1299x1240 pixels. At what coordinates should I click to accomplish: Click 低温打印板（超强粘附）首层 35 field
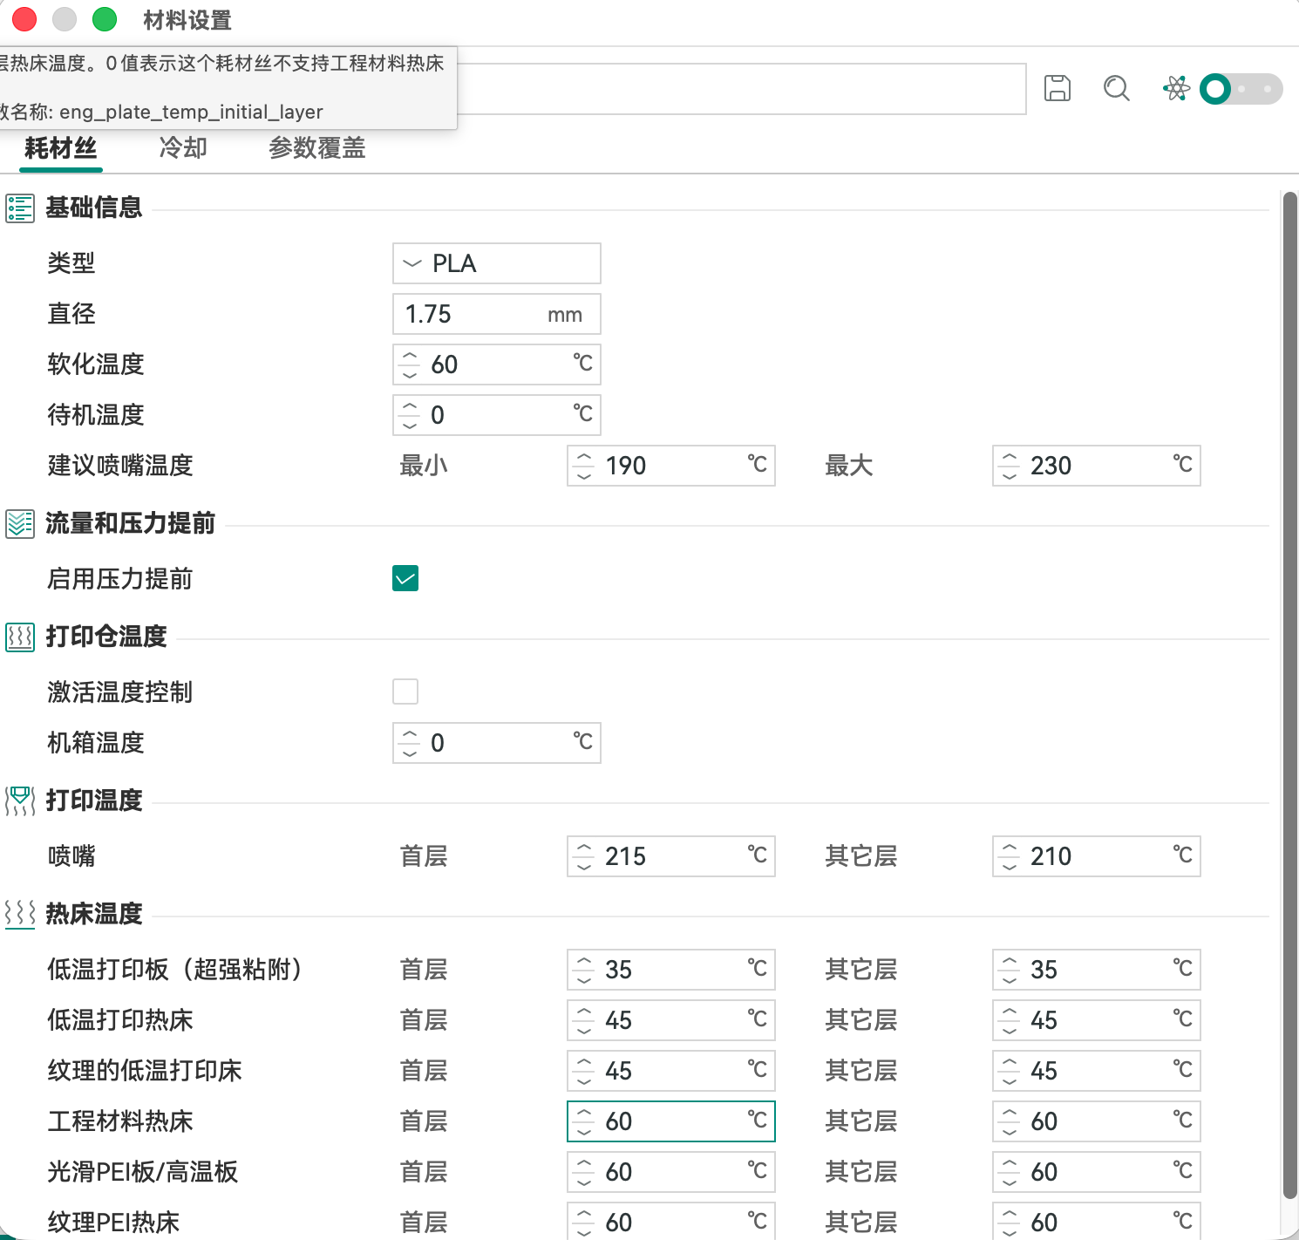click(x=671, y=970)
